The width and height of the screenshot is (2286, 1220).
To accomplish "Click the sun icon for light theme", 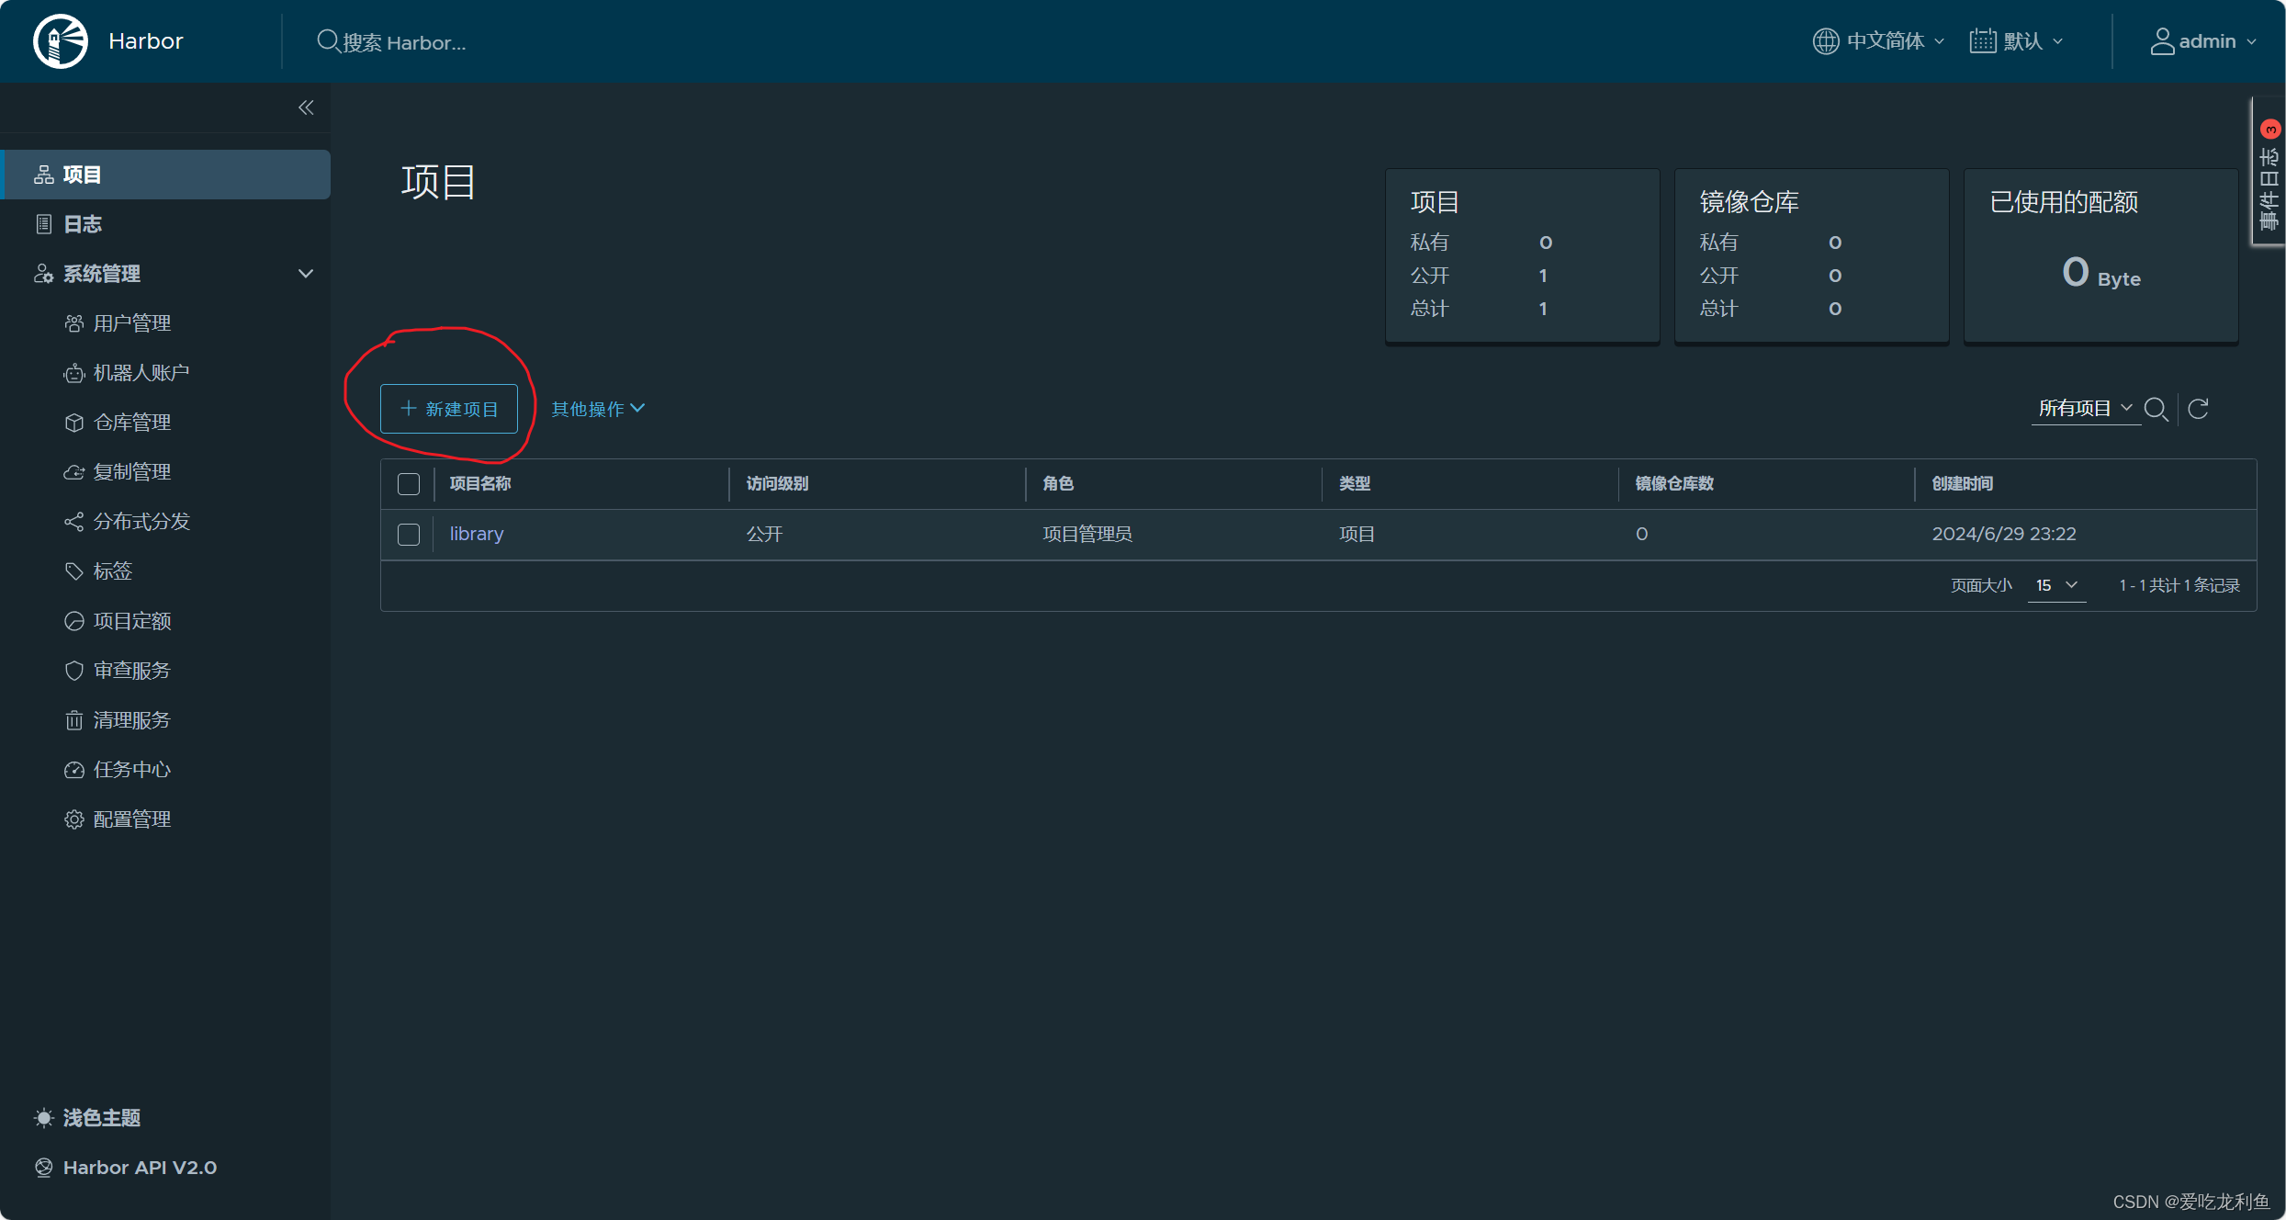I will (x=43, y=1118).
